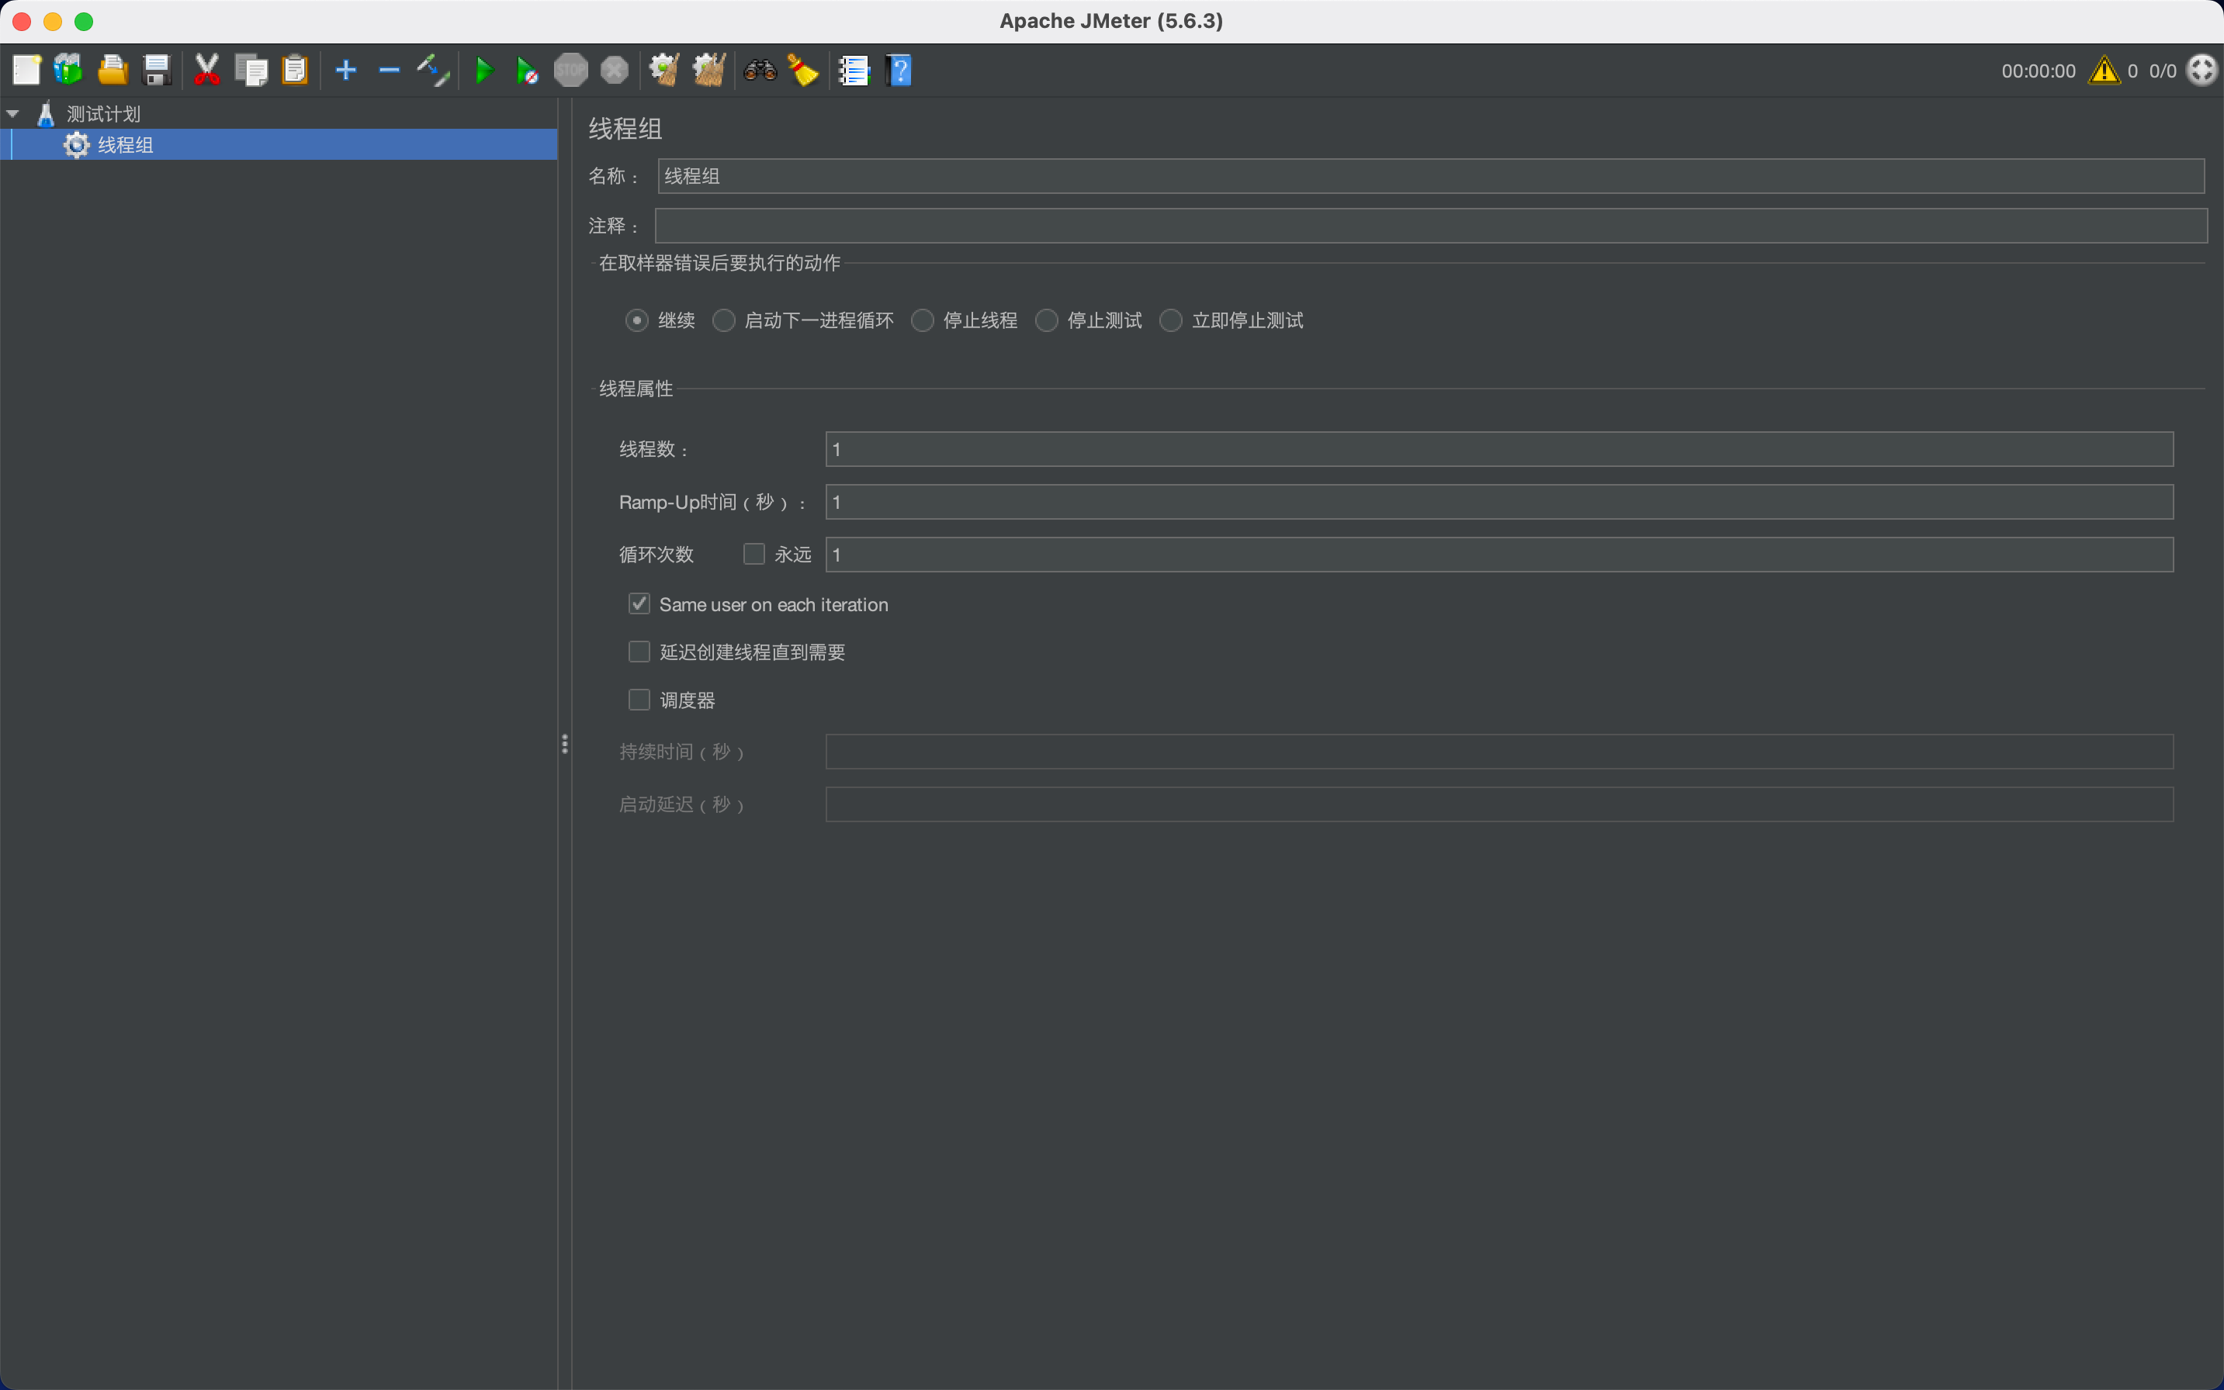Click the Cut scissors icon

pyautogui.click(x=207, y=70)
